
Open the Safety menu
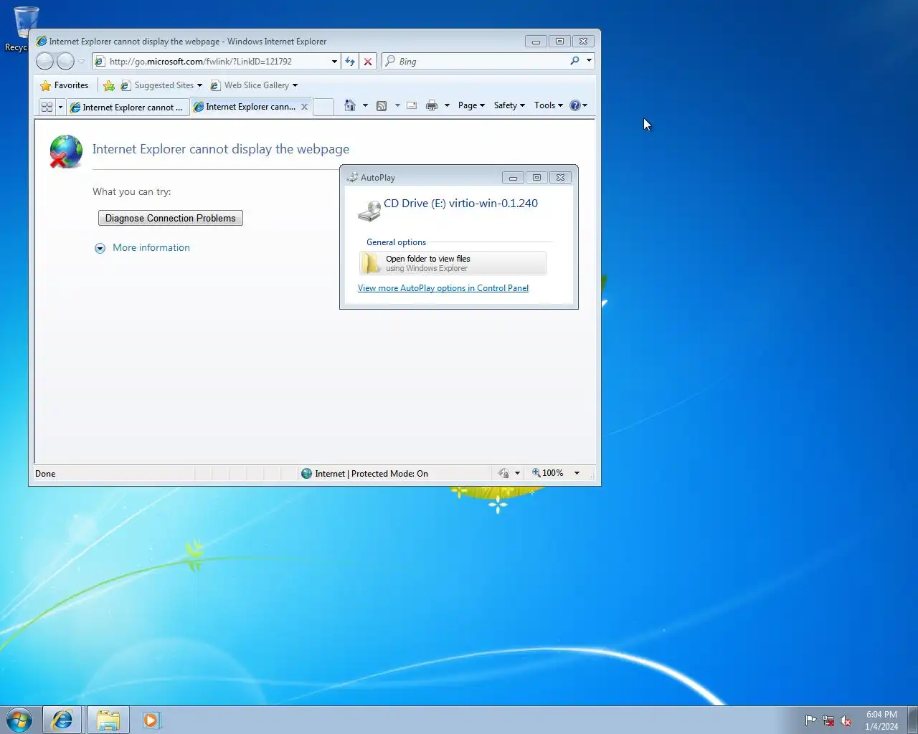[x=509, y=105]
